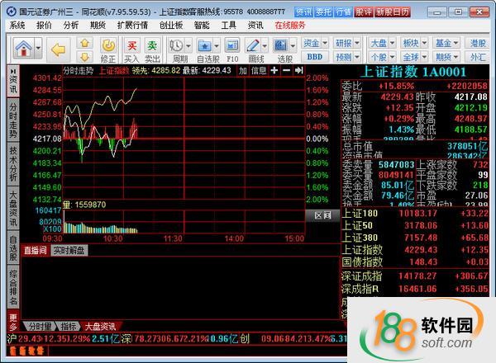
Task: Open the 资金 dropdown
Action: [x=315, y=43]
